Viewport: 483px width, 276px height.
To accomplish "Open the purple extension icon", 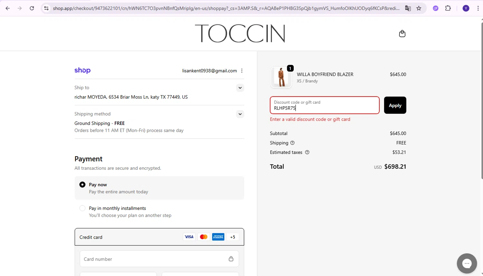I will click(x=436, y=8).
